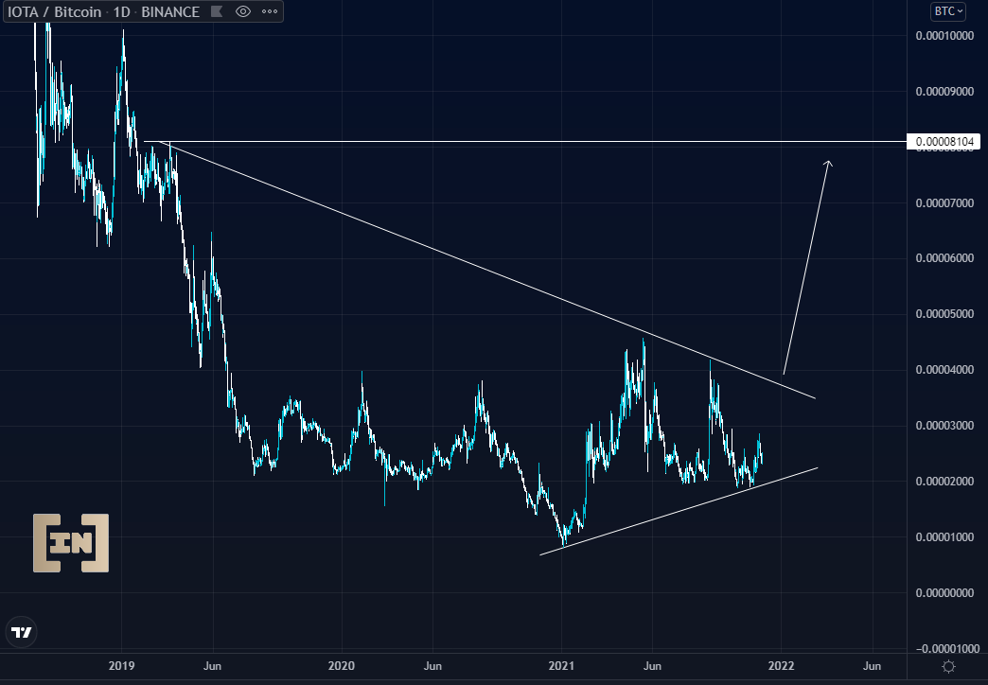This screenshot has width=988, height=685.
Task: Toggle chart visibility eye icon
Action: 242,11
